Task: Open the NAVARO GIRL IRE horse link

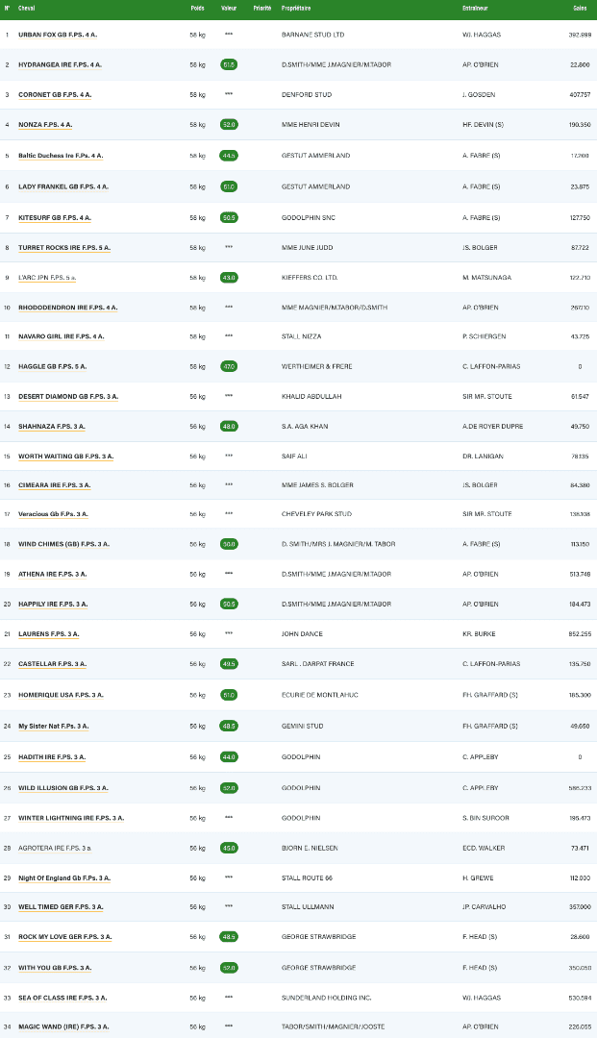Action: point(61,336)
